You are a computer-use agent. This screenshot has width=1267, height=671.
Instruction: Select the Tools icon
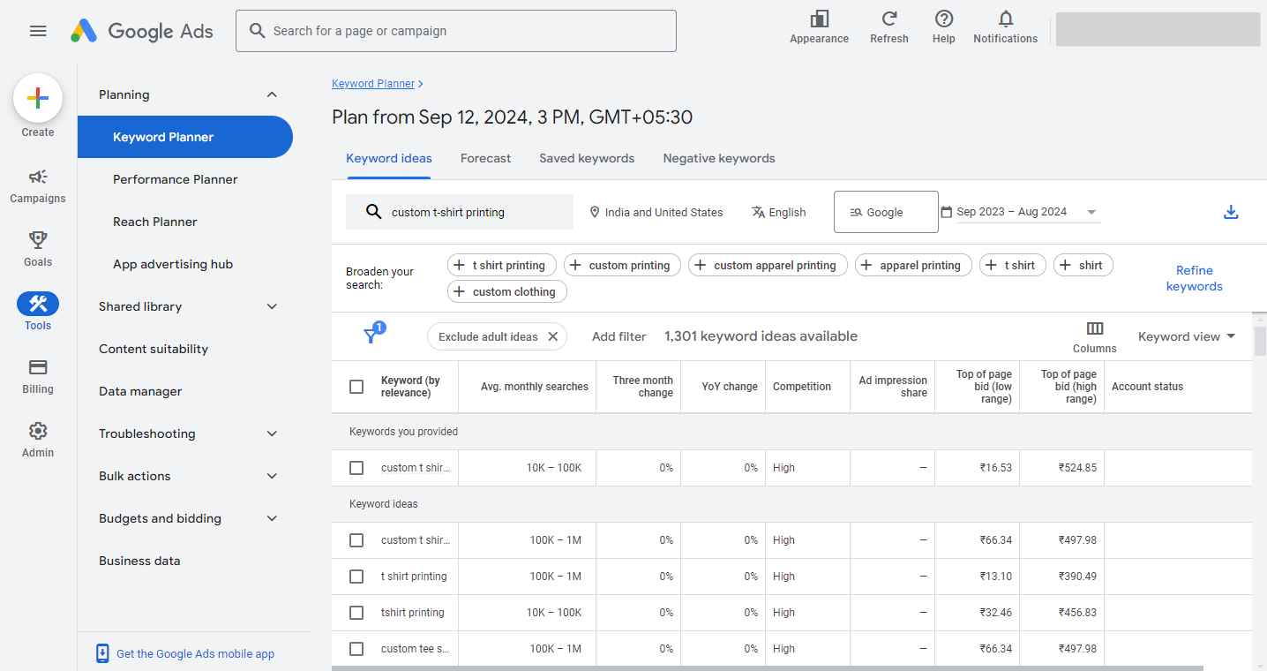pyautogui.click(x=38, y=304)
